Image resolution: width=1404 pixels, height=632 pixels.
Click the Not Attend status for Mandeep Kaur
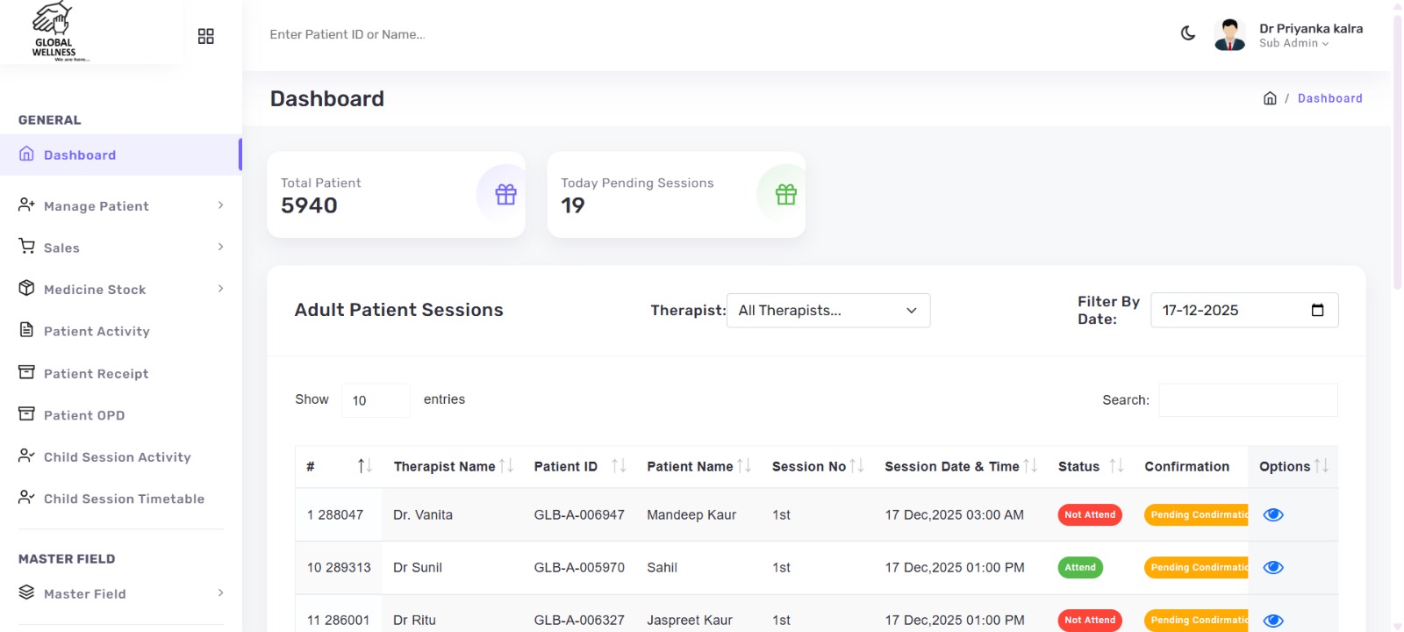point(1090,515)
